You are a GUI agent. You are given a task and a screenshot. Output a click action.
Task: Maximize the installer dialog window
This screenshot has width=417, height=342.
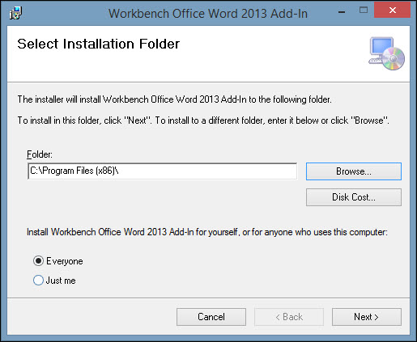point(364,11)
